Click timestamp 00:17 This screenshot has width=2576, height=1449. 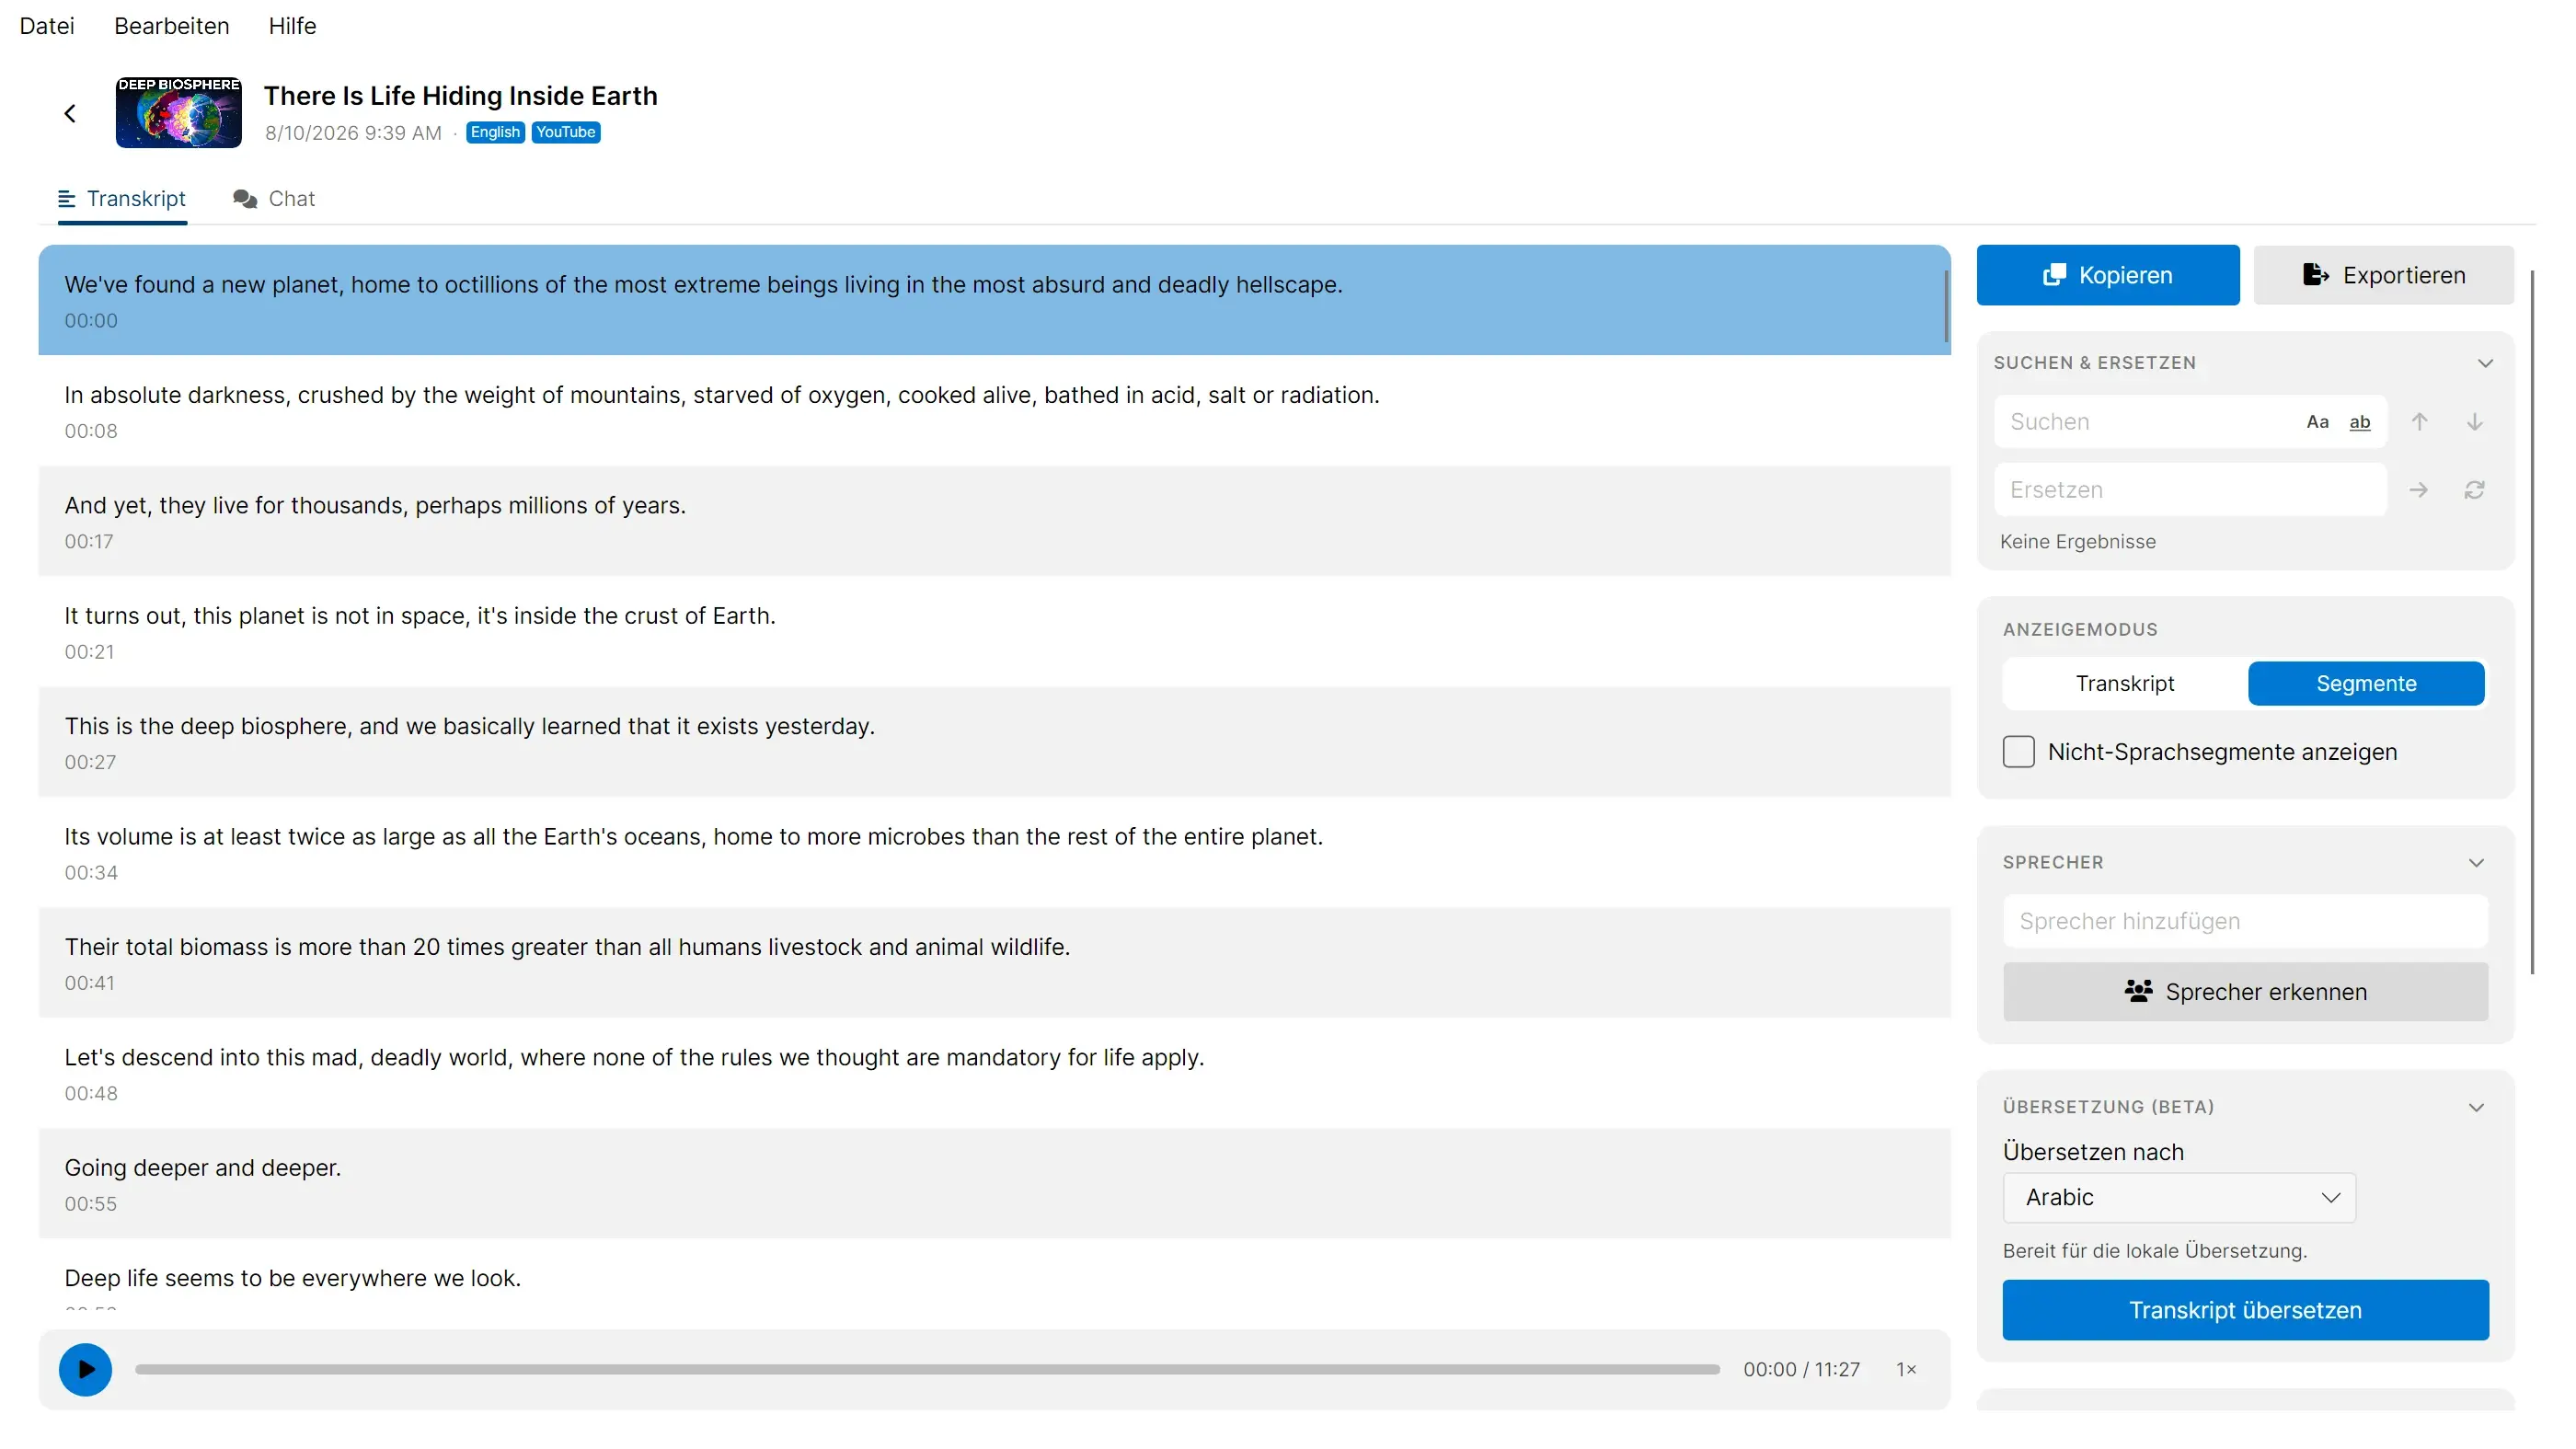pyautogui.click(x=89, y=542)
